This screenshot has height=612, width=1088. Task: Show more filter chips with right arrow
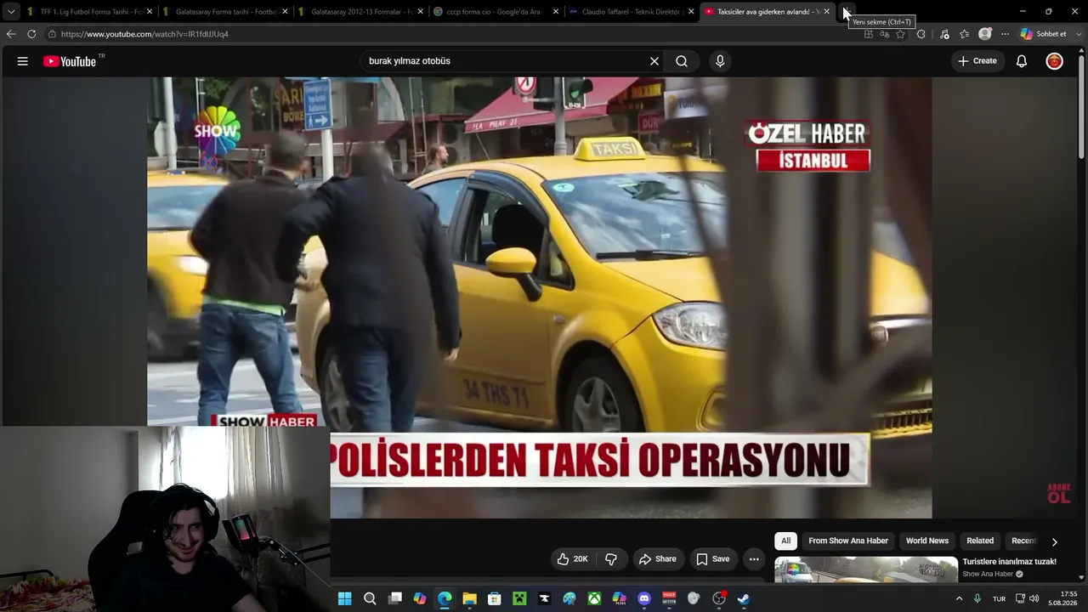pyautogui.click(x=1054, y=541)
